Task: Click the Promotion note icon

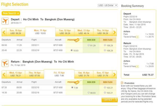Action: coord(122,83)
